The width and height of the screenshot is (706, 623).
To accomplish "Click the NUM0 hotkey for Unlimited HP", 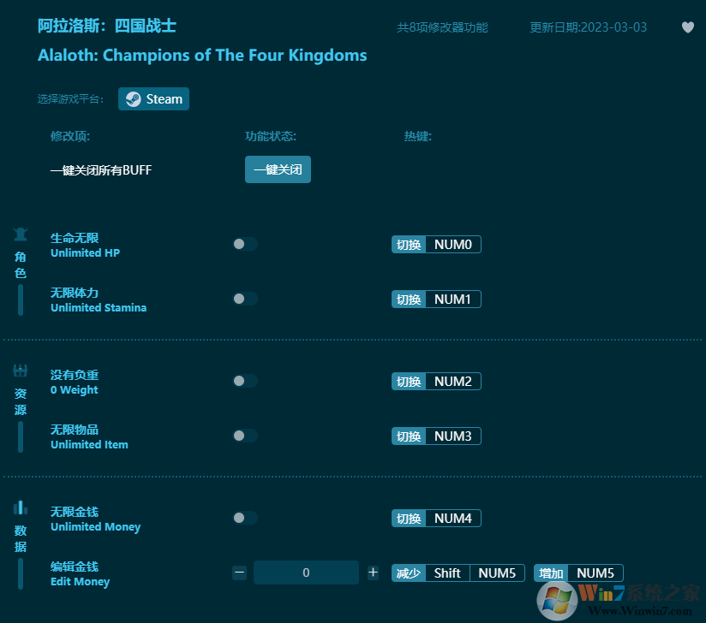I will click(452, 245).
